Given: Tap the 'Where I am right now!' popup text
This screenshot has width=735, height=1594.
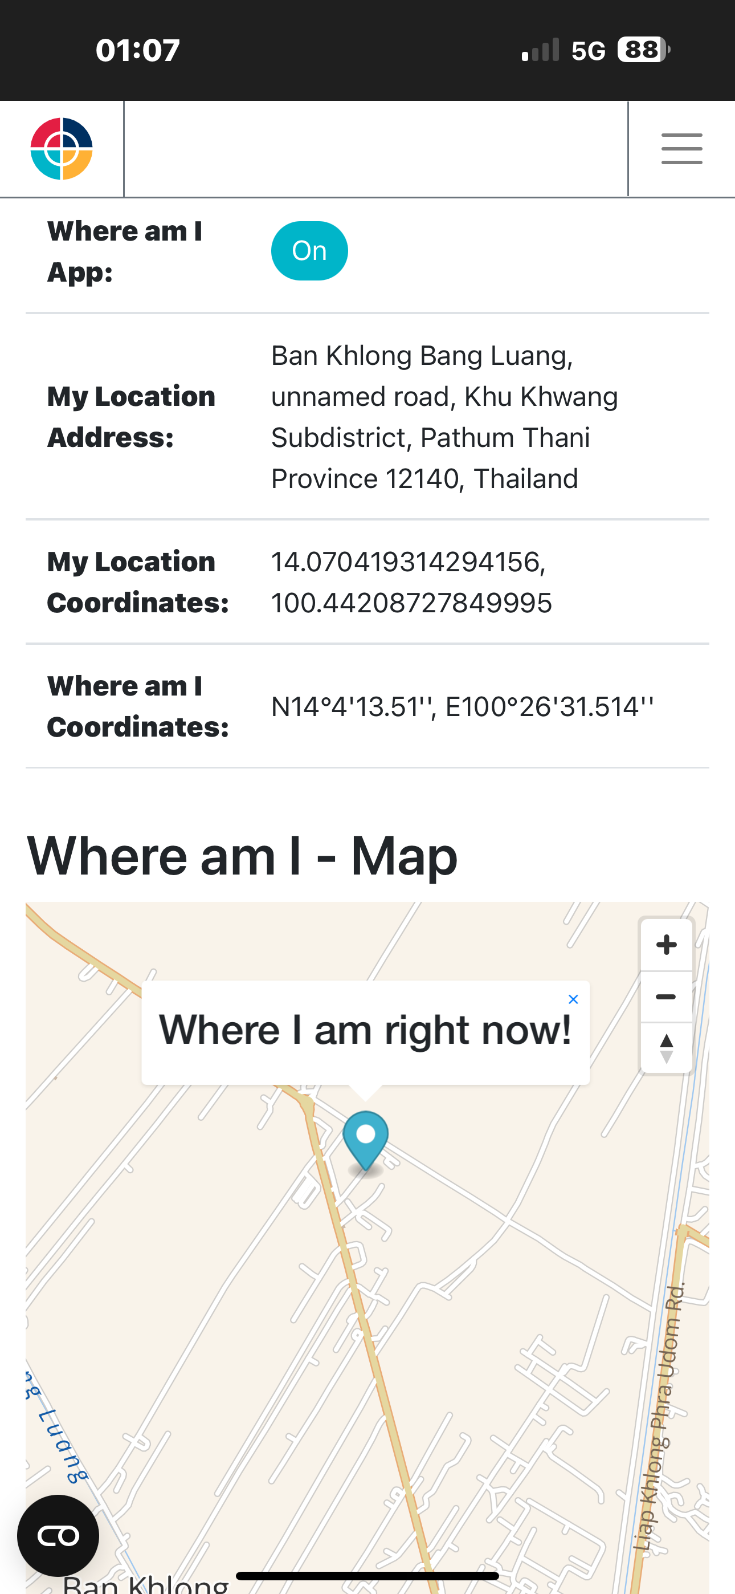Looking at the screenshot, I should pyautogui.click(x=365, y=1030).
